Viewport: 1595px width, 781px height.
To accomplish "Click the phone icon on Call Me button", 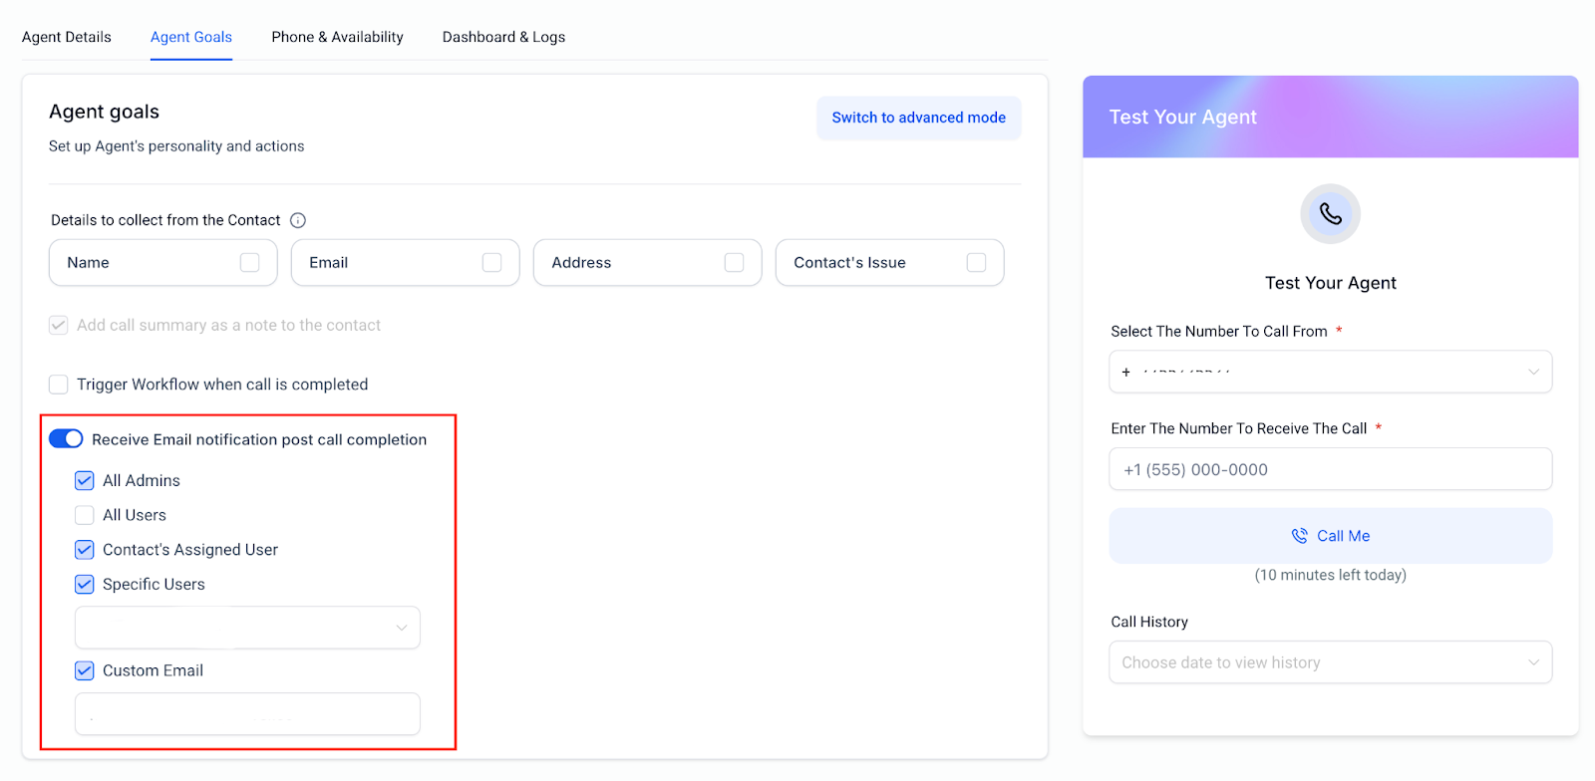I will pos(1299,536).
